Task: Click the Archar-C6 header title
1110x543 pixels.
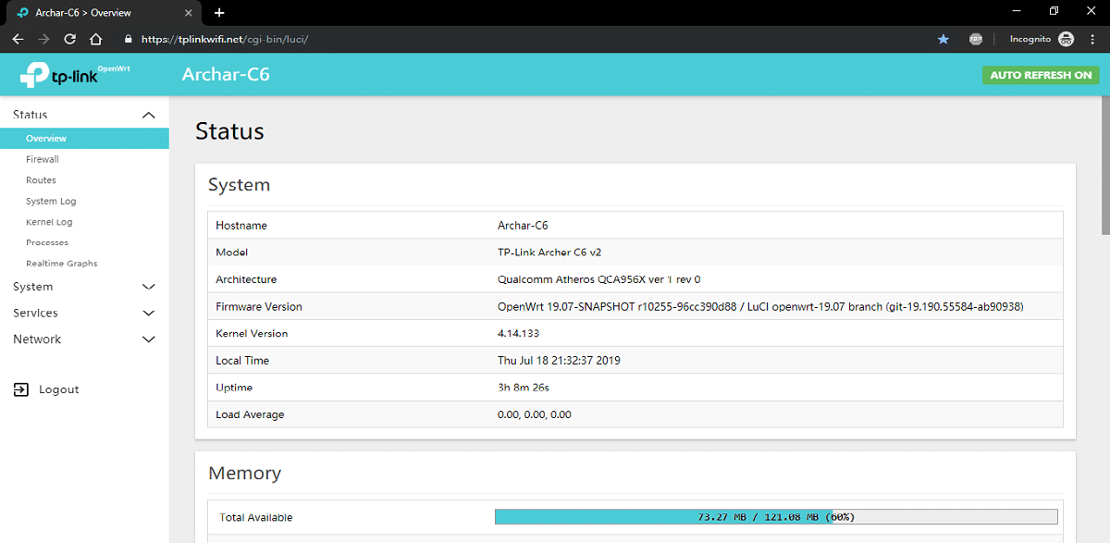Action: point(226,74)
